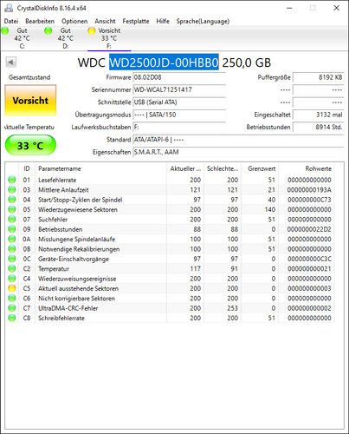
Task: Click status dot for Geräte-Einschaltvorgänge
Action: (12, 259)
